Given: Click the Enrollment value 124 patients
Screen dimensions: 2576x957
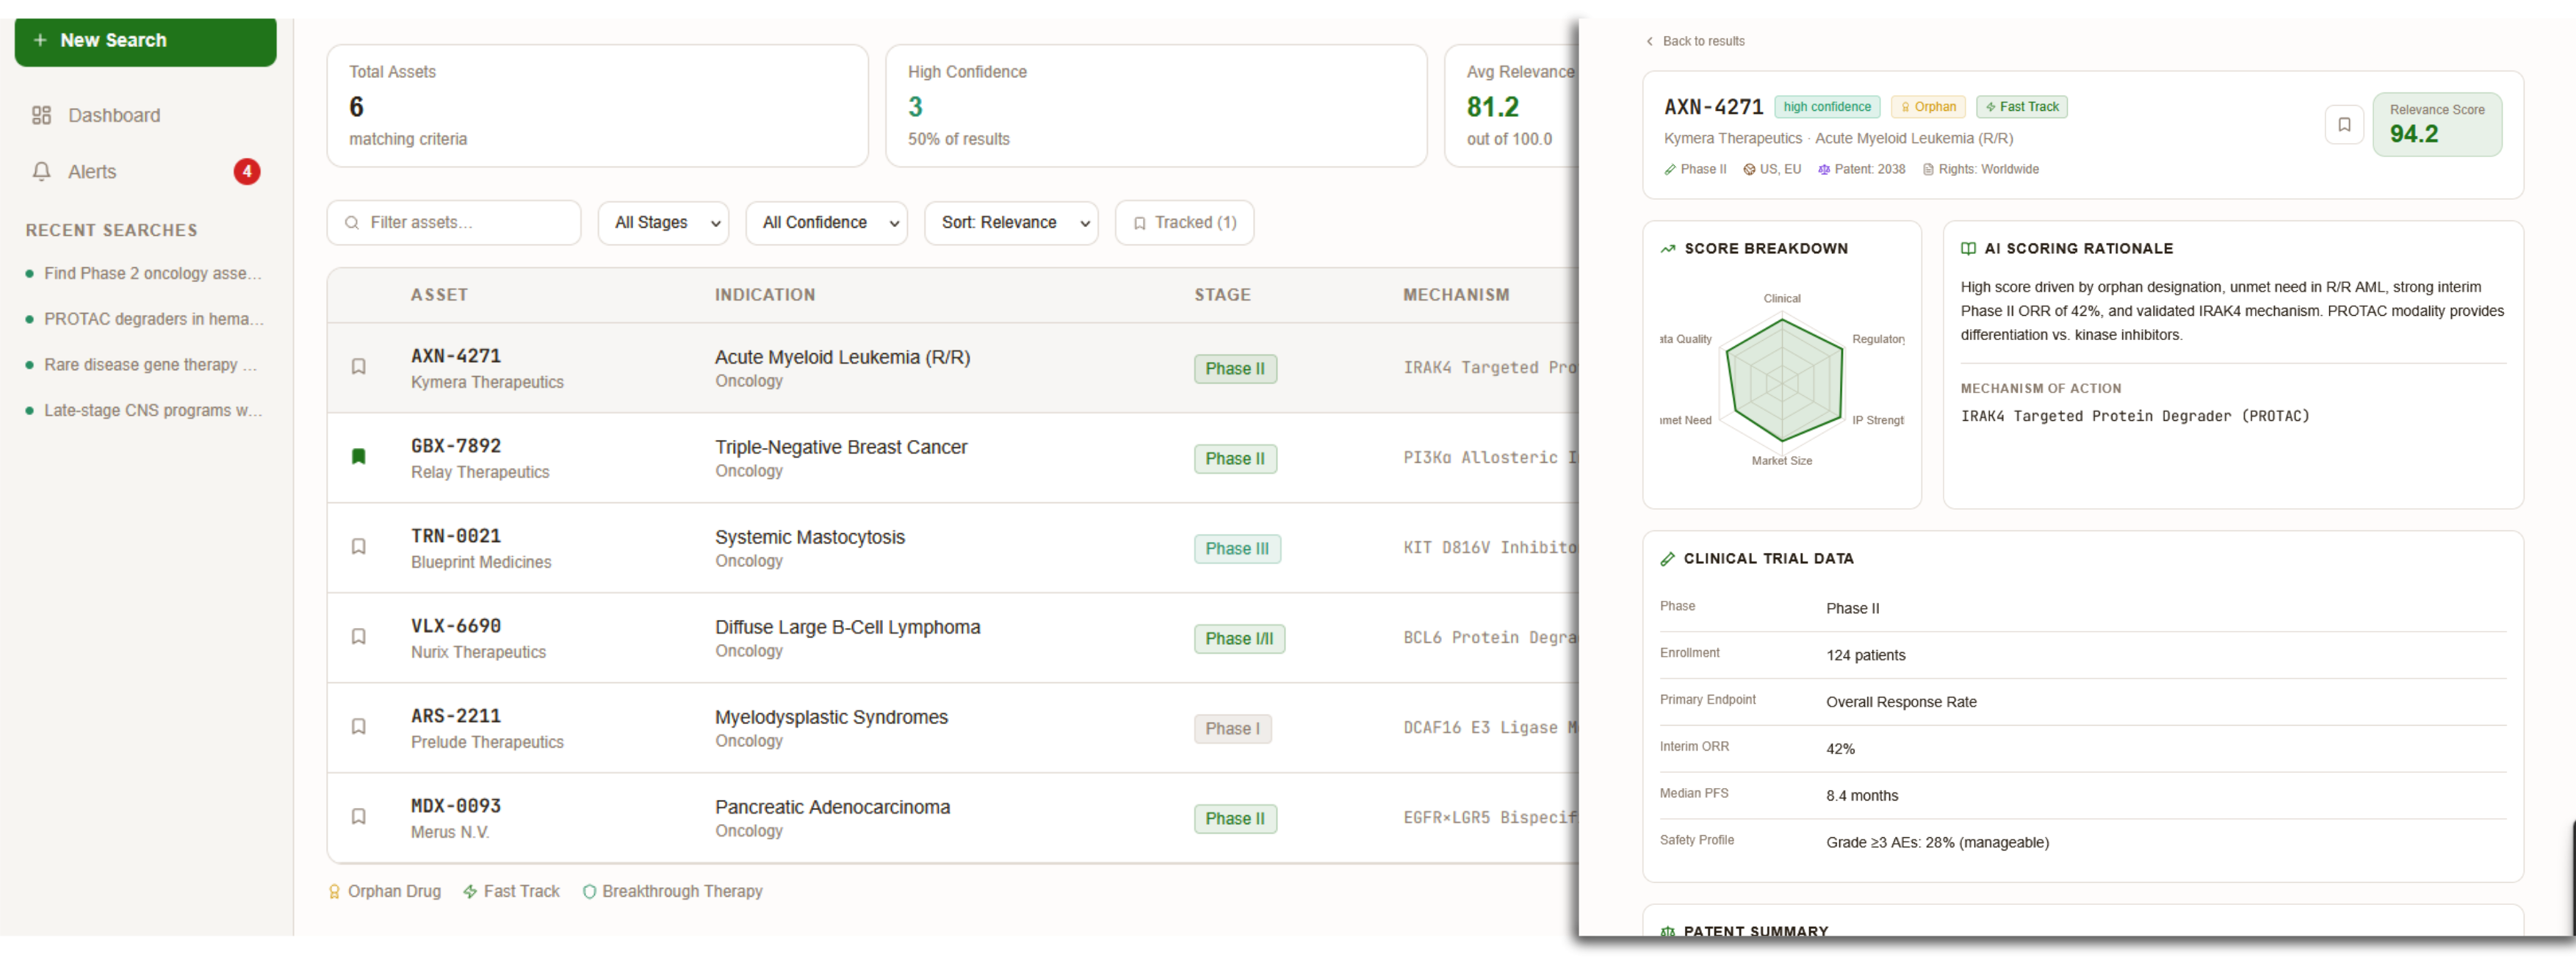Looking at the screenshot, I should 1865,656.
